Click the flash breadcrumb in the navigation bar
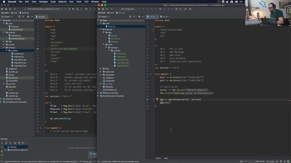 coord(102,13)
